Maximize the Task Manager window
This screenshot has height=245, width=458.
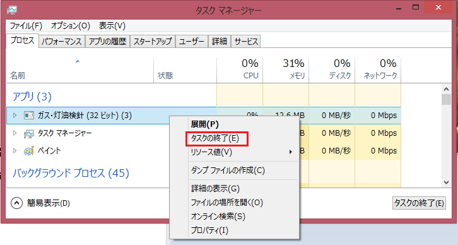(416, 8)
